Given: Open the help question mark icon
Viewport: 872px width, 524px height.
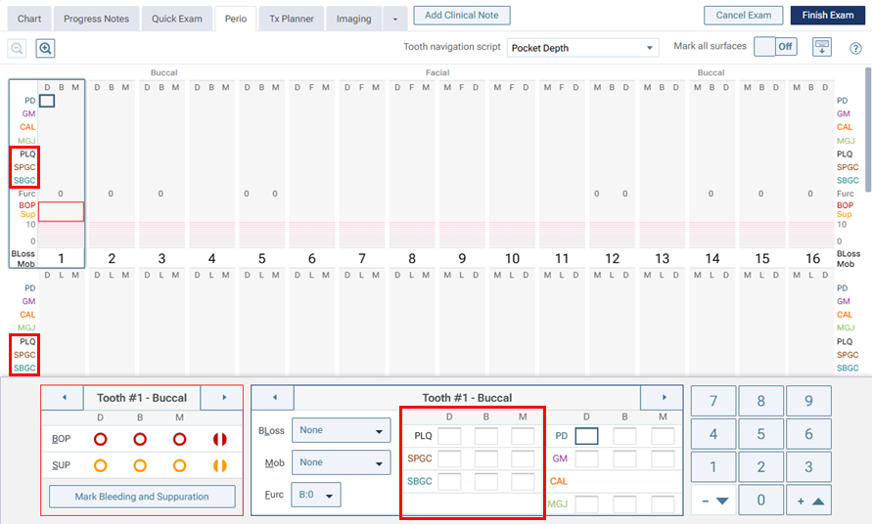Looking at the screenshot, I should 855,48.
